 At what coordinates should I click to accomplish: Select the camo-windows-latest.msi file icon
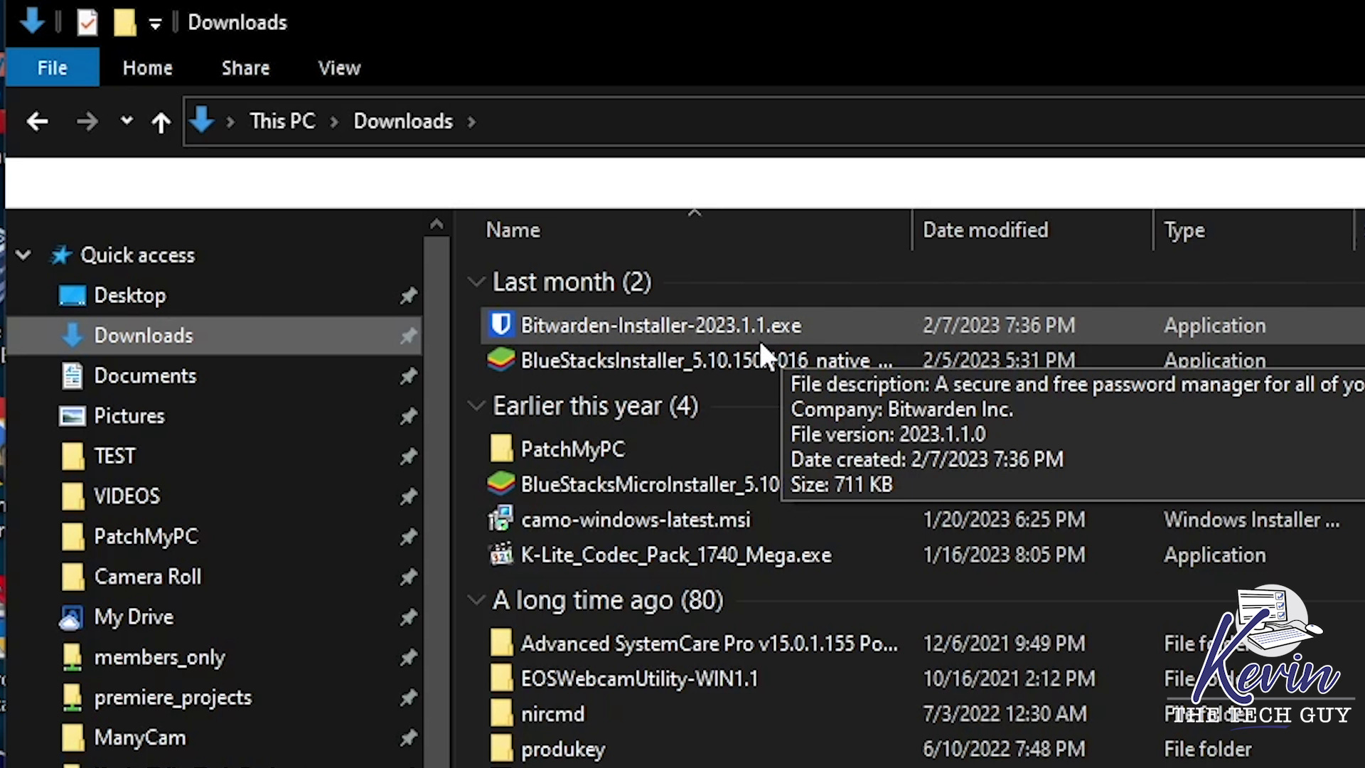501,520
